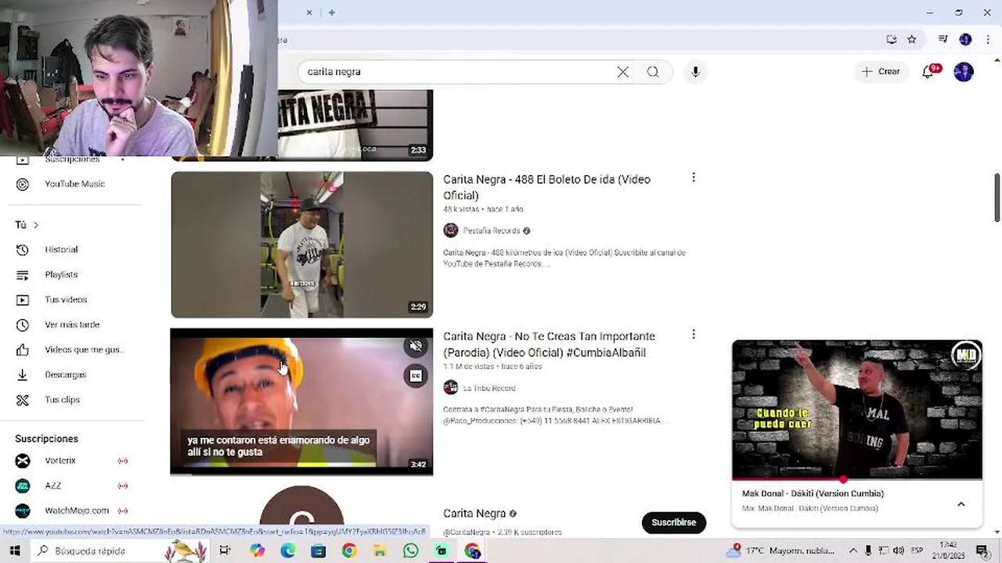The height and width of the screenshot is (563, 1002).
Task: Open the Windows Start menu
Action: pos(15,550)
